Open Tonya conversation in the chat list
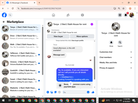The image size is (138, 103). pos(21,29)
